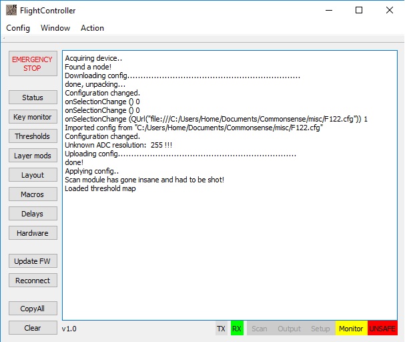Click CopyAll to copy log
Viewport: 405px width, 342px height.
pyautogui.click(x=33, y=309)
